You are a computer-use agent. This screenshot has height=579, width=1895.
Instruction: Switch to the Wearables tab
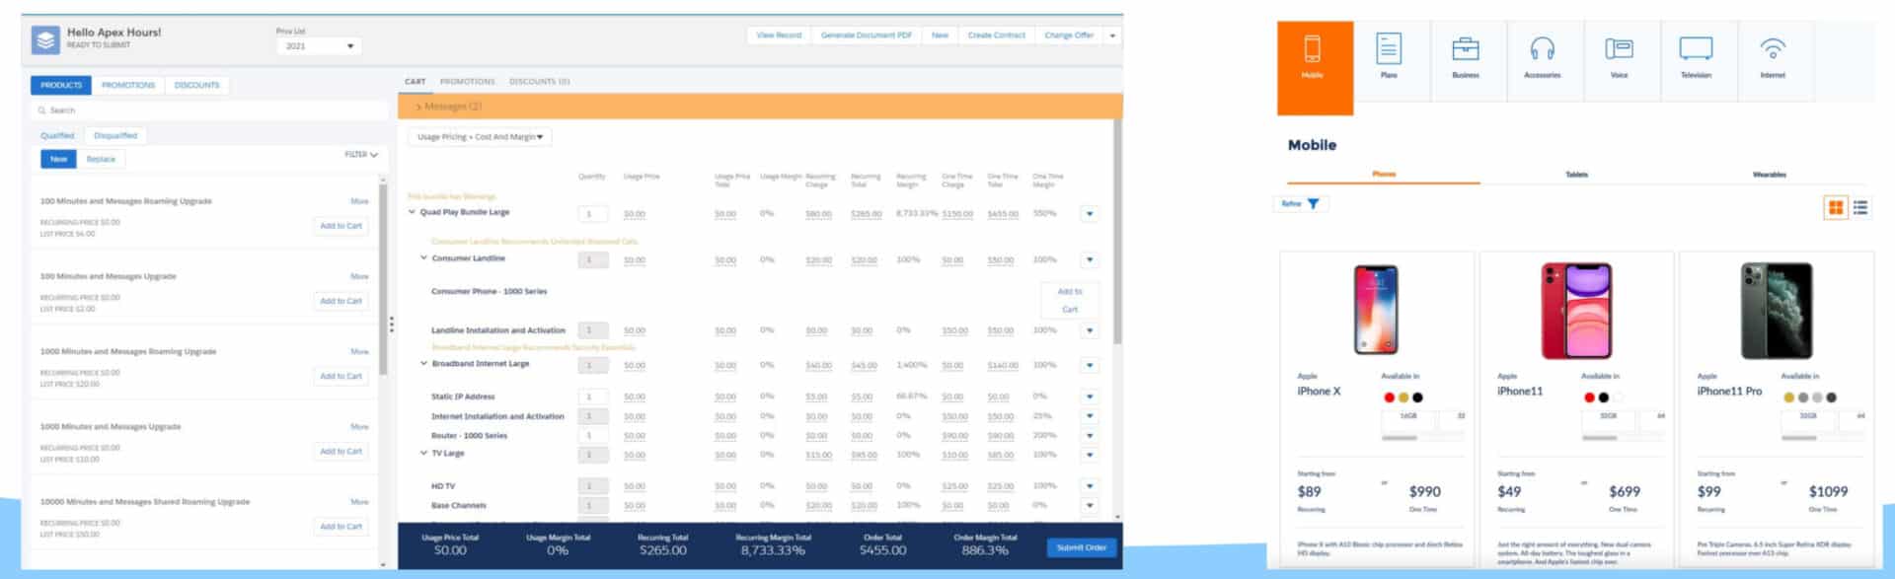1769,175
